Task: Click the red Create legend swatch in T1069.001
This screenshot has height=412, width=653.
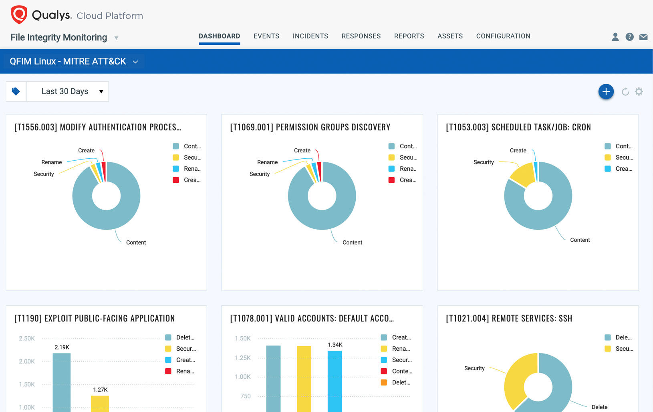Action: pos(391,180)
